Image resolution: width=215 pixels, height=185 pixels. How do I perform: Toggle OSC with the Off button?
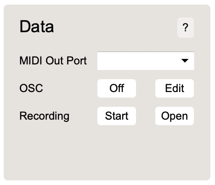click(x=117, y=88)
